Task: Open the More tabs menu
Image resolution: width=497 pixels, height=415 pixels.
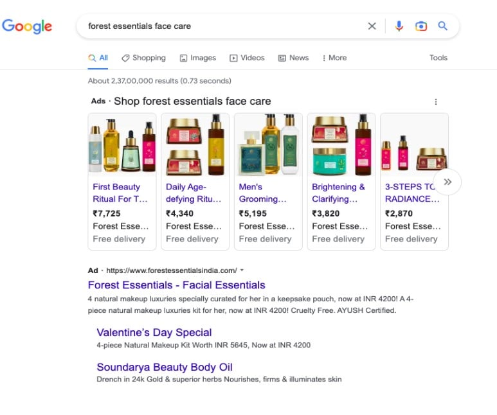Action: 334,58
